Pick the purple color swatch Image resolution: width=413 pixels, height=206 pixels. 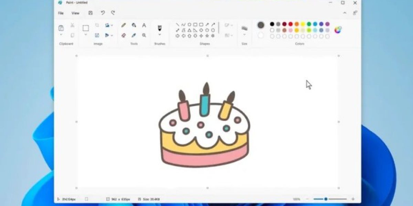coord(327,24)
